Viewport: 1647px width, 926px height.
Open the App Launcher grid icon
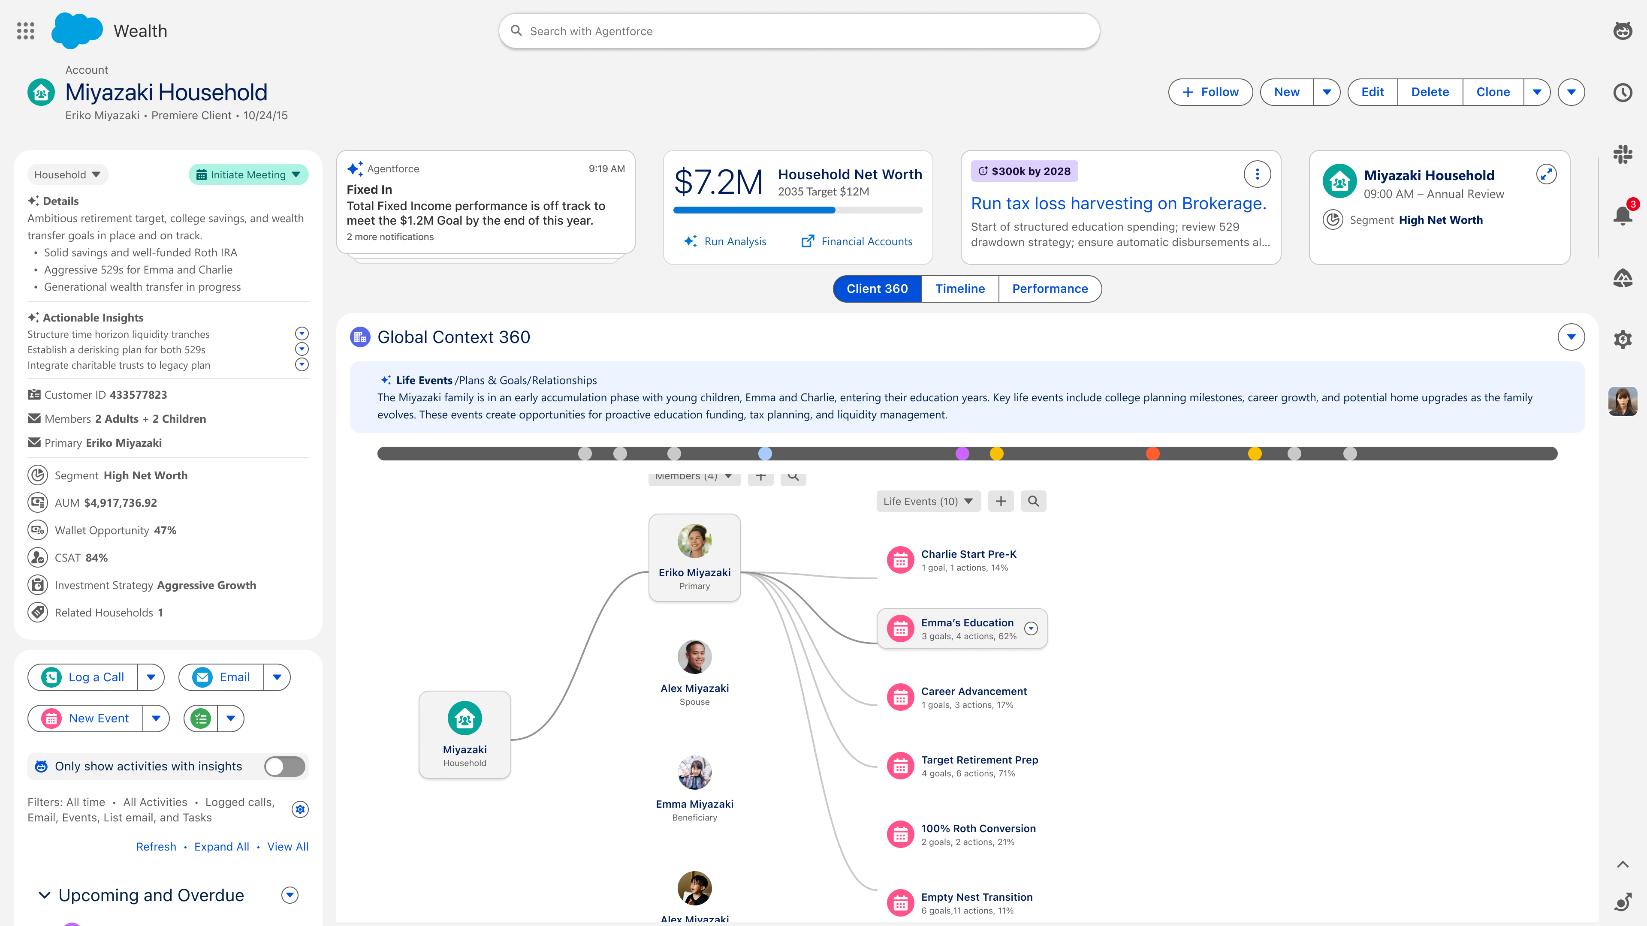(x=26, y=31)
